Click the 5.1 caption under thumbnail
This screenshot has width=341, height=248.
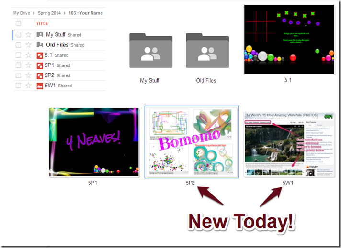pos(288,80)
